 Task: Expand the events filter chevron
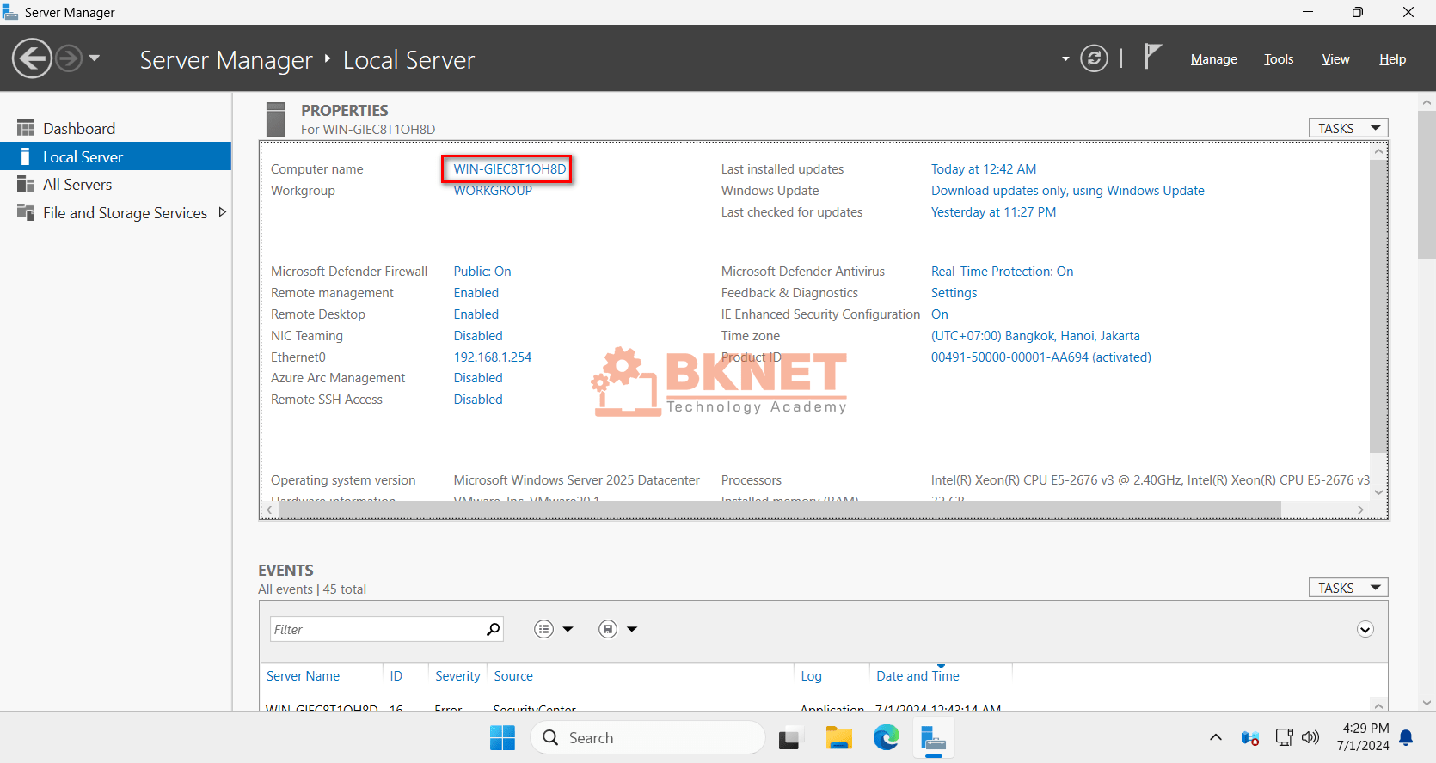pyautogui.click(x=1365, y=629)
